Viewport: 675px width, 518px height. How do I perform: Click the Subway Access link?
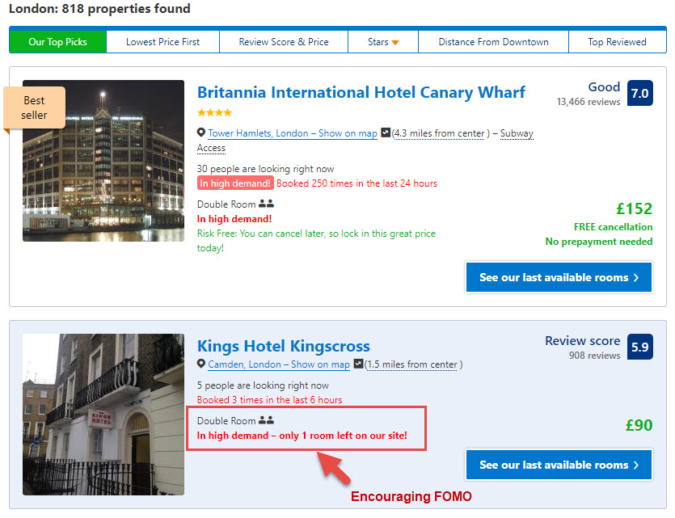click(518, 133)
